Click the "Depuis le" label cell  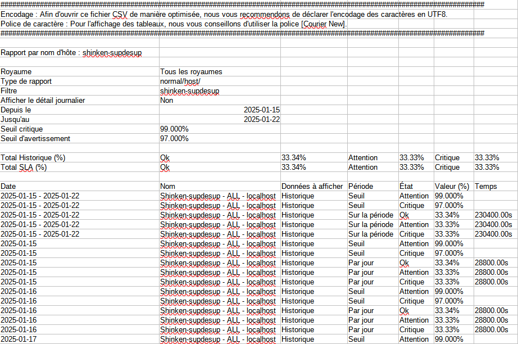click(x=16, y=110)
